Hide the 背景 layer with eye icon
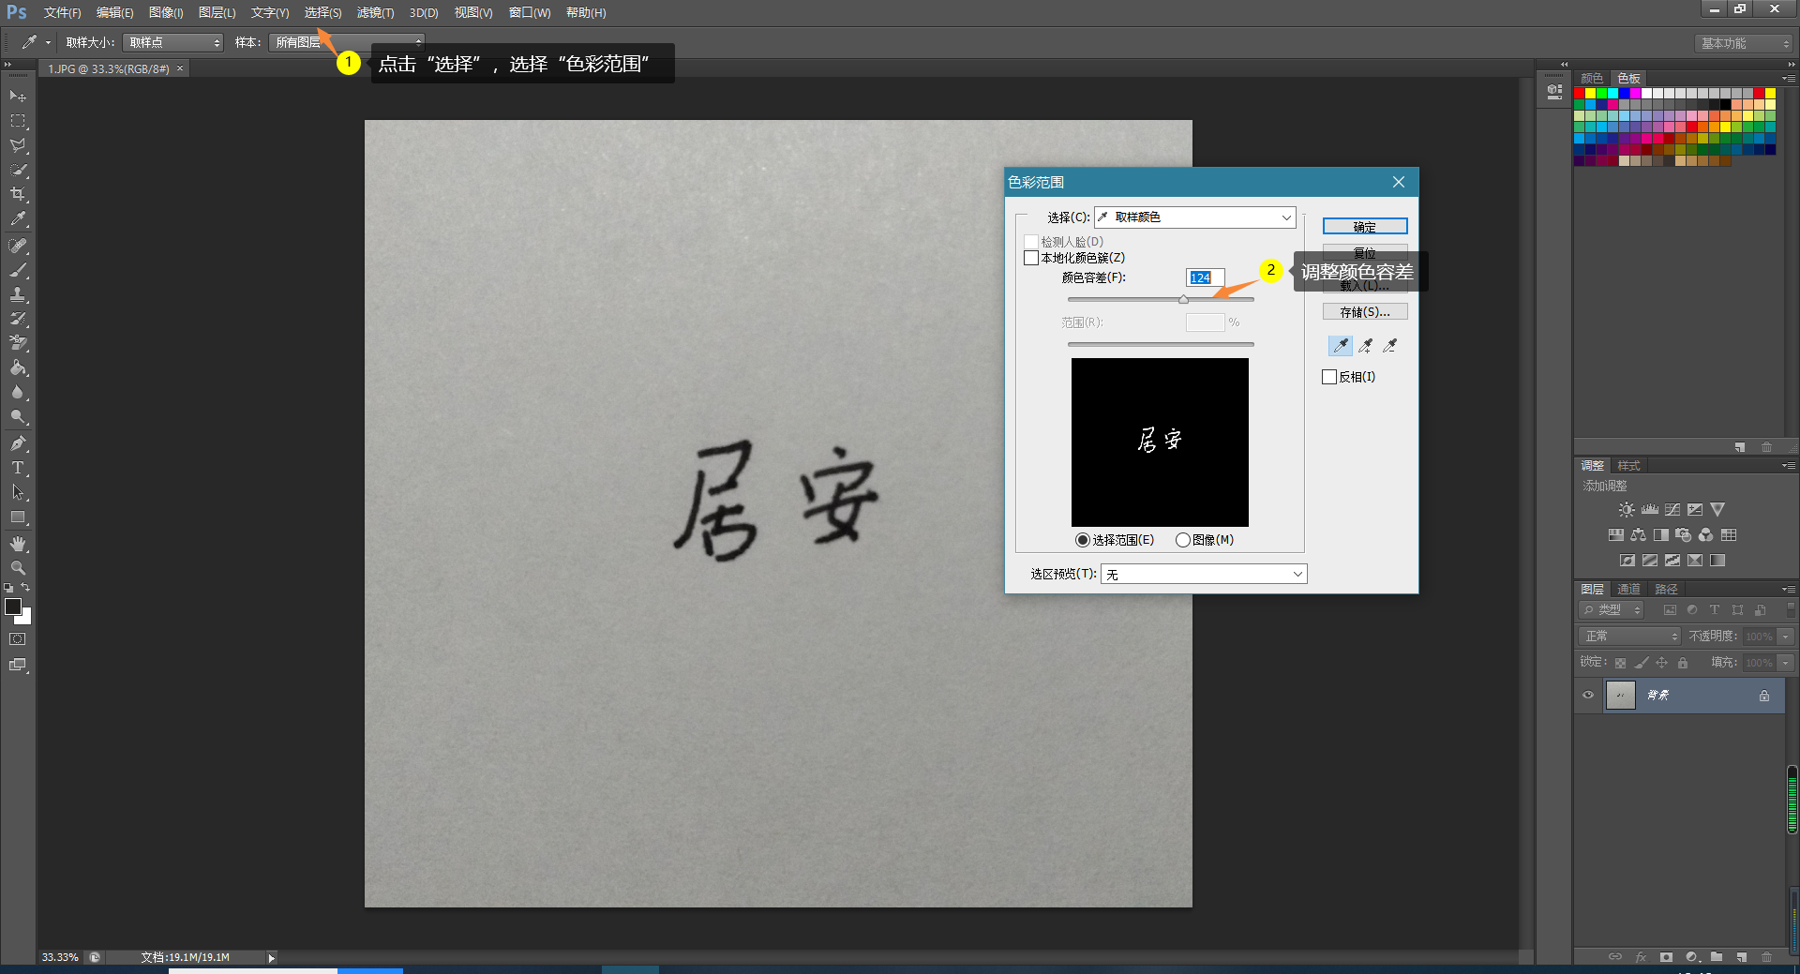1800x974 pixels. tap(1588, 696)
